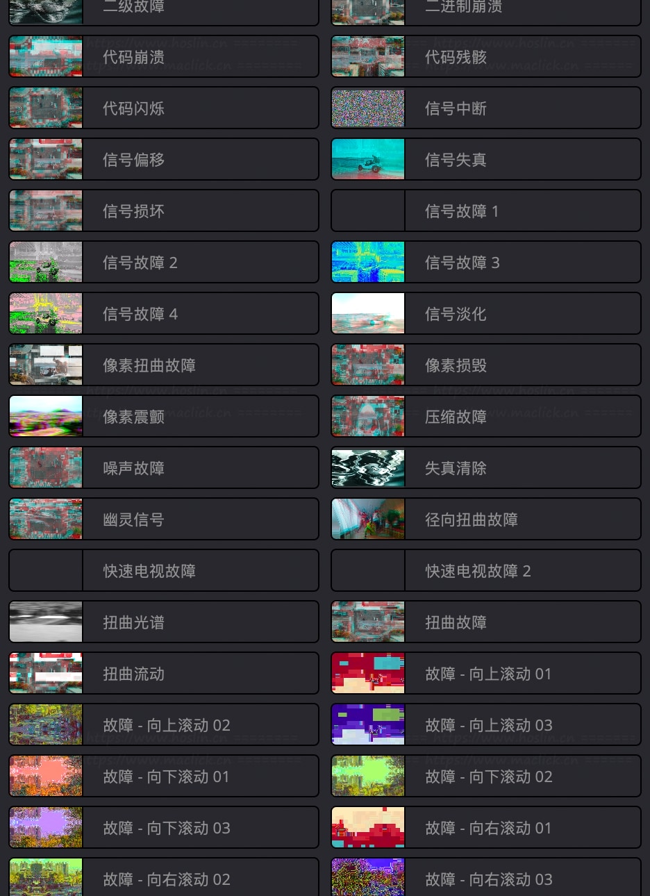
Task: Click the 压缩故障 label
Action: 456,417
